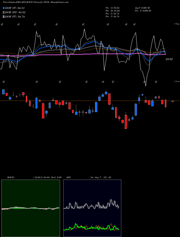Image resolution: width=180 pixels, height=237 pixels.
Task: Click the 33.02 price label
Action: point(169,59)
